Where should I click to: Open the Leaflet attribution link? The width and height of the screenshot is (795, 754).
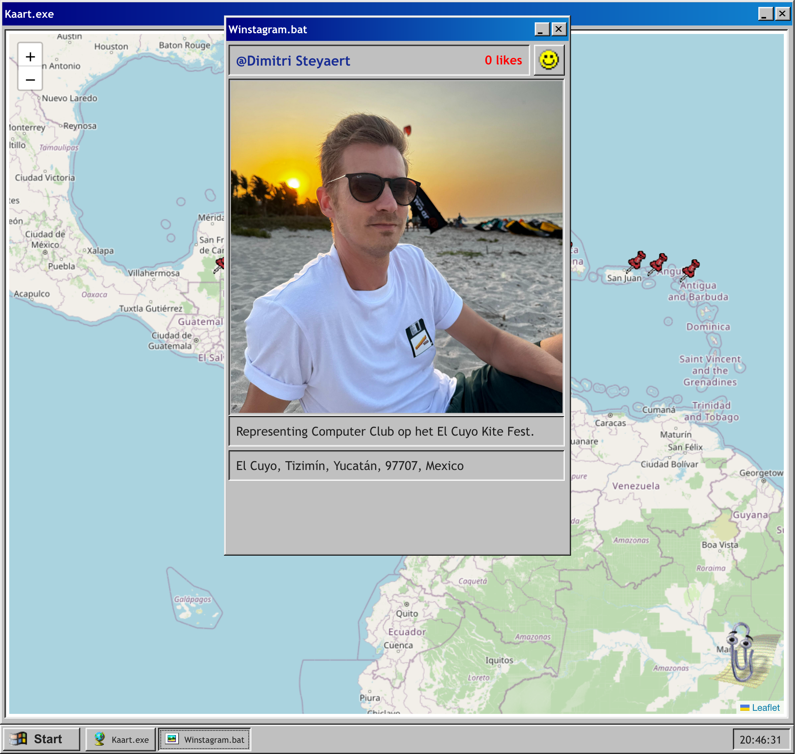[765, 707]
